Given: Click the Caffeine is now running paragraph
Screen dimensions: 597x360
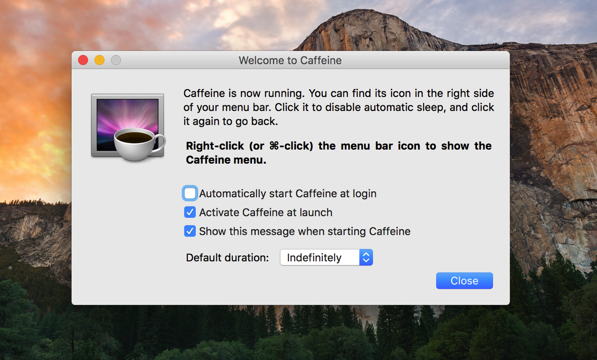Looking at the screenshot, I should [x=338, y=107].
